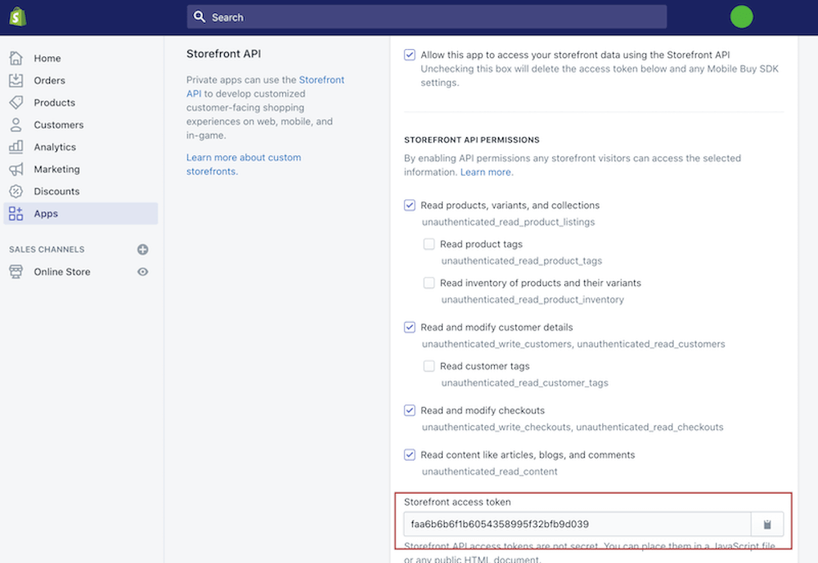Click the Marketing megaphone icon
Image resolution: width=818 pixels, height=563 pixels.
click(x=16, y=169)
